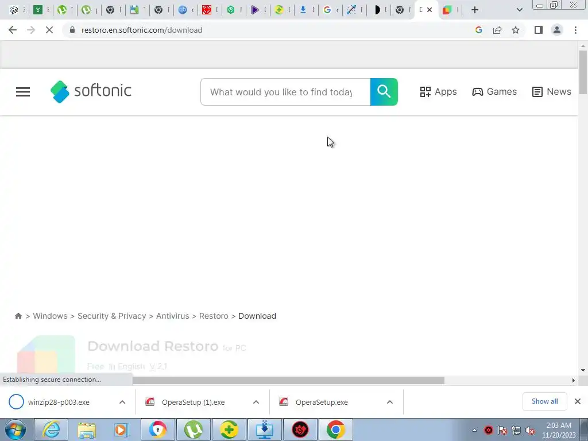Open the red gear app in taskbar
This screenshot has width=588, height=441.
click(300, 430)
